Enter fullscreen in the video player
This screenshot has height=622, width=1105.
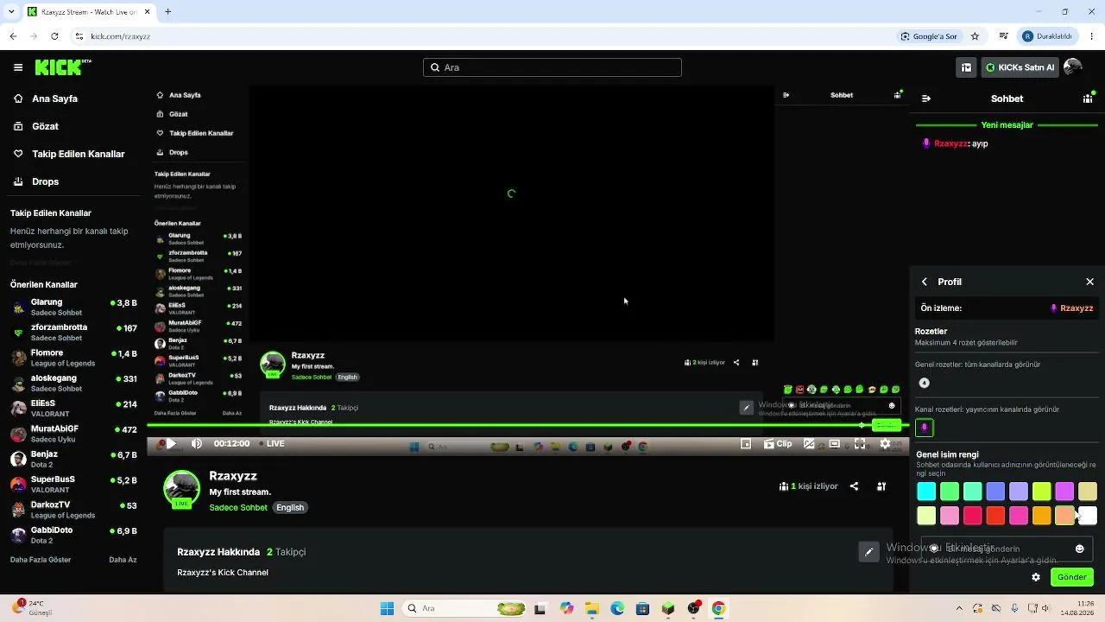[x=860, y=444]
